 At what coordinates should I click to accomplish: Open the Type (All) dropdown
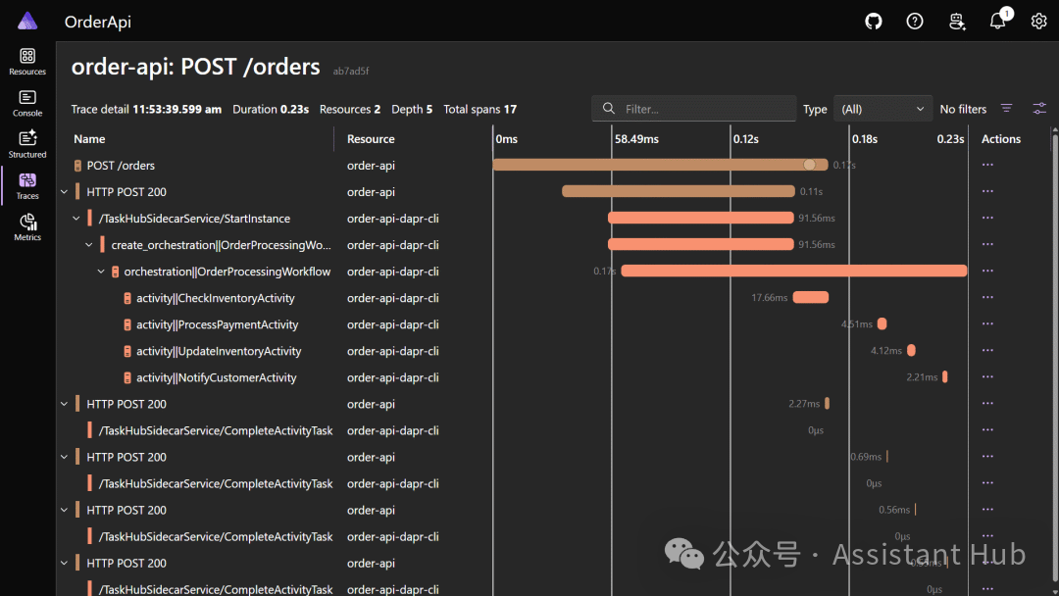(882, 109)
